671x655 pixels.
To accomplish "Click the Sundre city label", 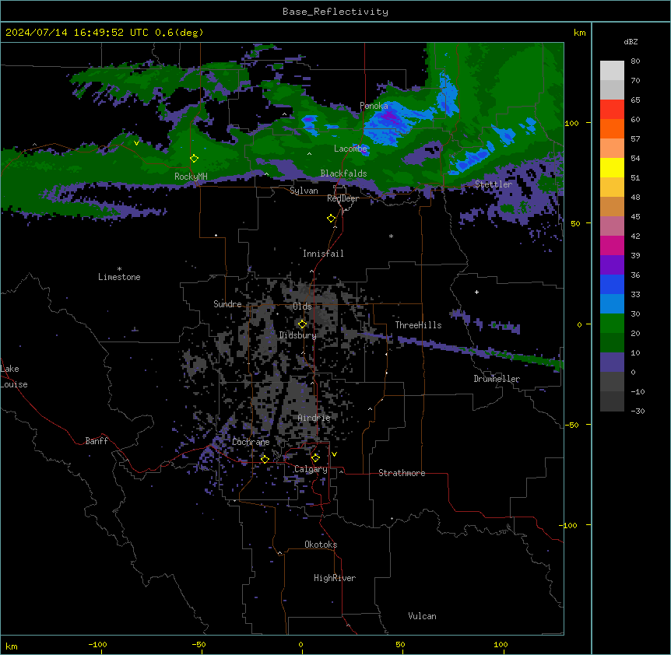I will coord(227,304).
